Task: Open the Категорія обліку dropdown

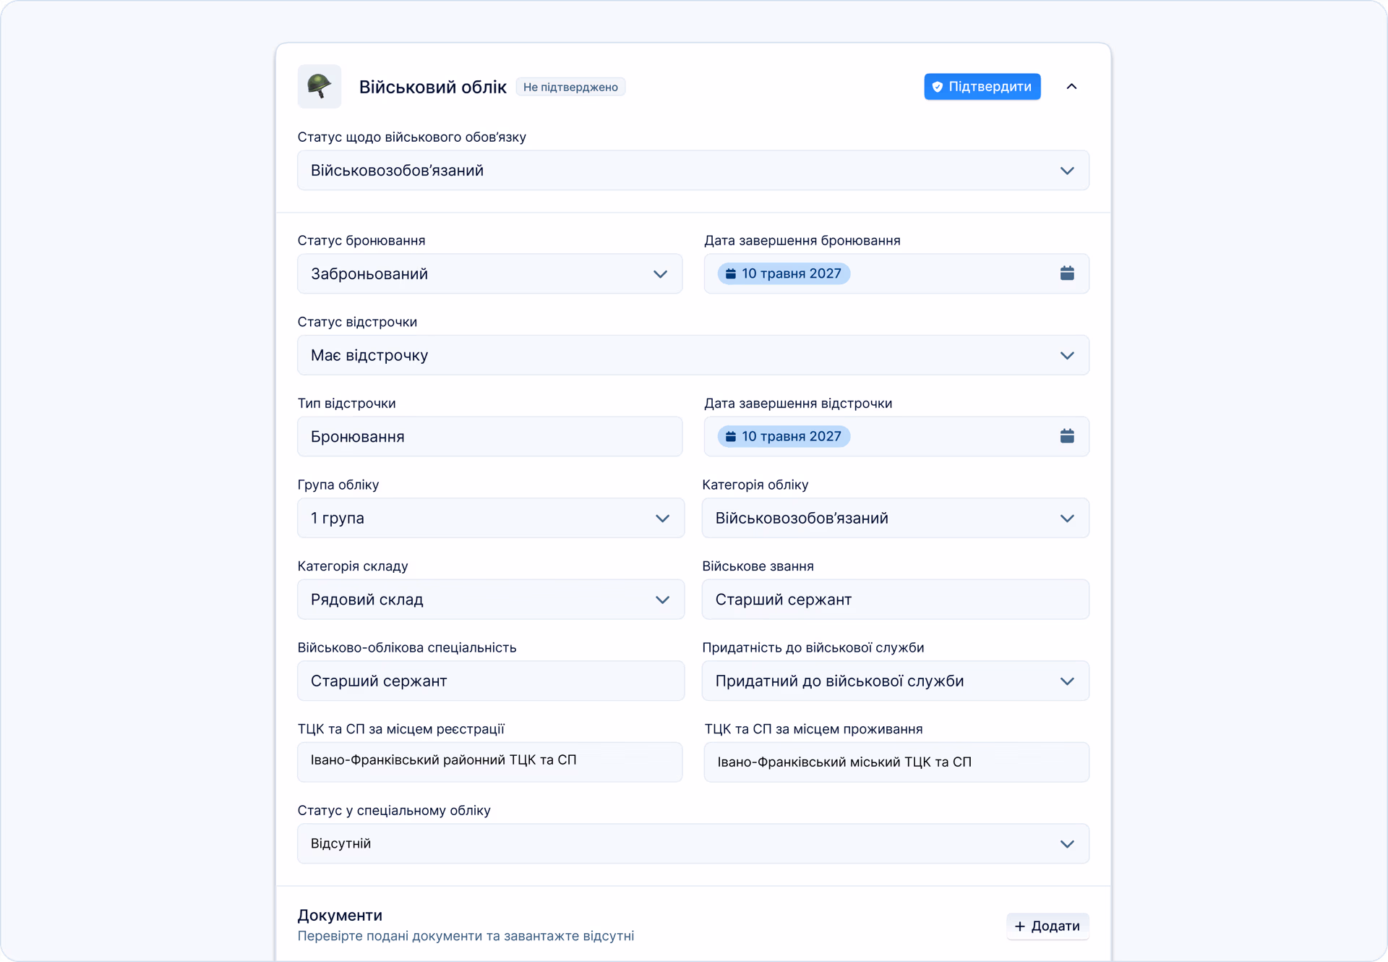Action: coord(895,518)
